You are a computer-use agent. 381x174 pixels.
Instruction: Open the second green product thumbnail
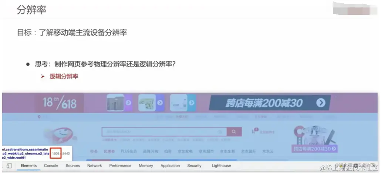(147, 103)
